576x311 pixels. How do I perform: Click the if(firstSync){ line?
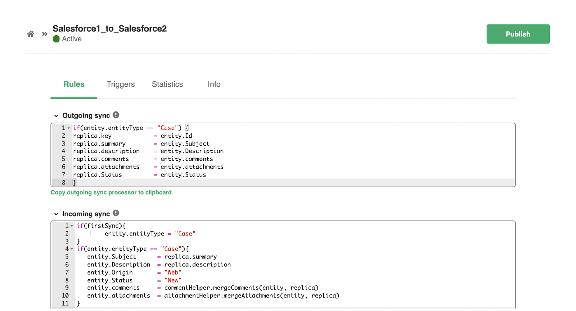click(101, 226)
